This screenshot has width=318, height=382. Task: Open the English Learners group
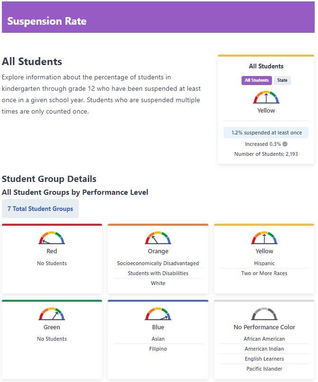(264, 359)
